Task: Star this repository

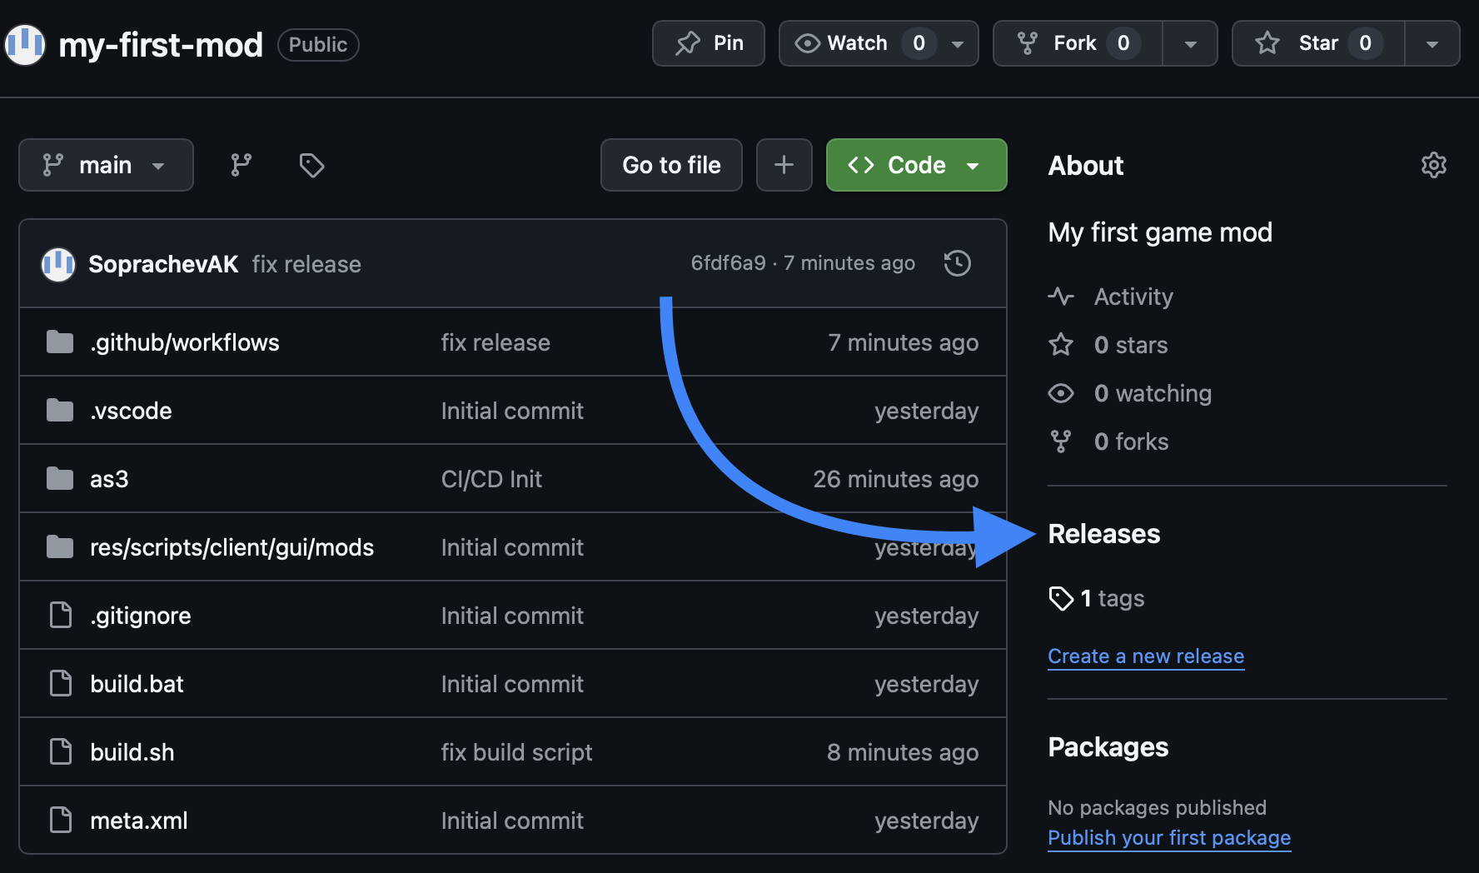Action: [x=1316, y=43]
